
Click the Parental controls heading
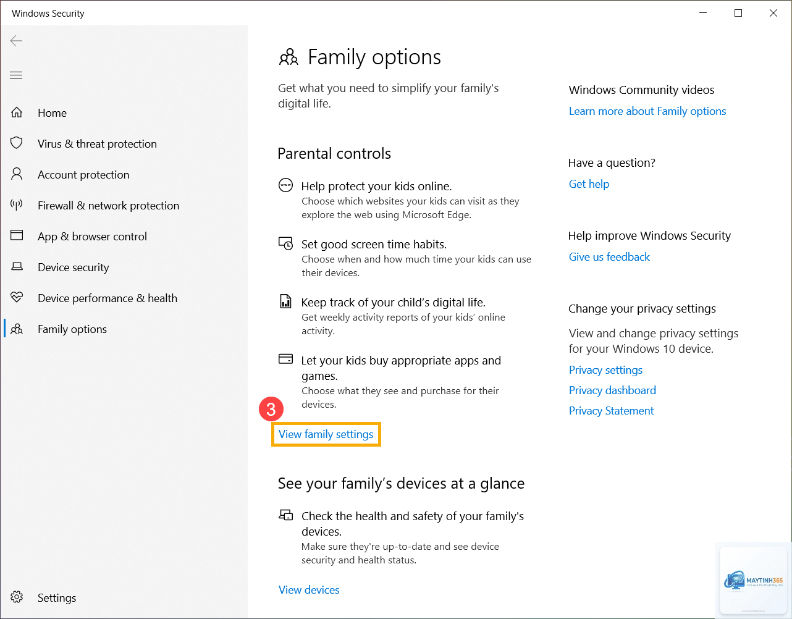[x=334, y=153]
